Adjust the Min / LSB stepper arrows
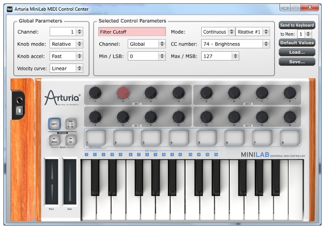324x228 pixels. pyautogui.click(x=162, y=56)
